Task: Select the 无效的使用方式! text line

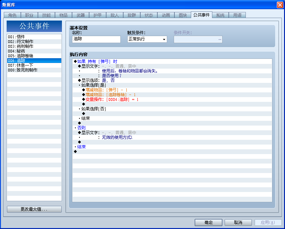Action: click(172, 137)
